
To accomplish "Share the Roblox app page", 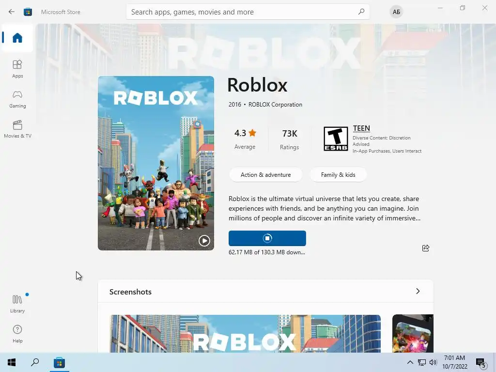I will 426,248.
